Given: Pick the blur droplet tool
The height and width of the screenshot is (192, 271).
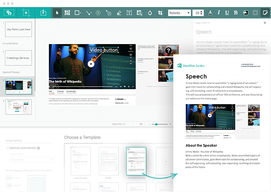Looking at the screenshot, I should point(150,13).
